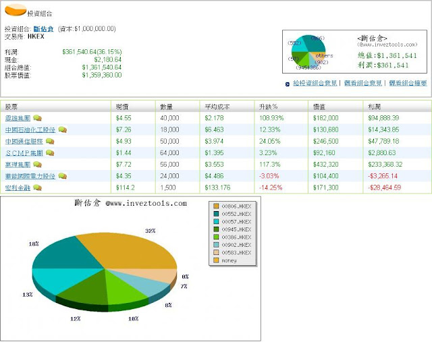Open comment bubble beside 中國石油化工股份
The height and width of the screenshot is (342, 432).
click(x=63, y=130)
